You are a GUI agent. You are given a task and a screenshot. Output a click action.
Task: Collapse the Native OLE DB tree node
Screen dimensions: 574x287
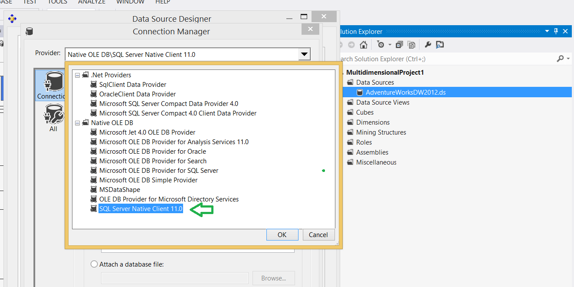pyautogui.click(x=77, y=123)
